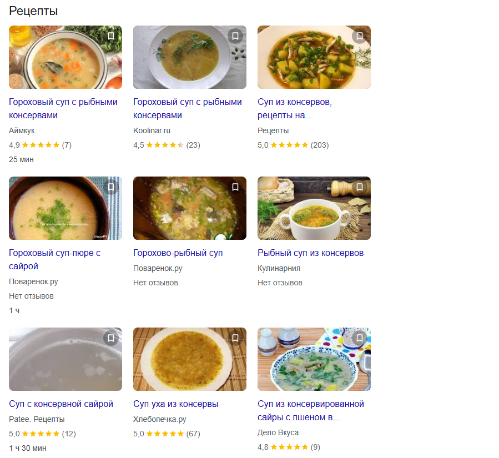499x458 pixels.
Task: Bookmark the Суп уха из консервы recipe
Action: [x=235, y=338]
